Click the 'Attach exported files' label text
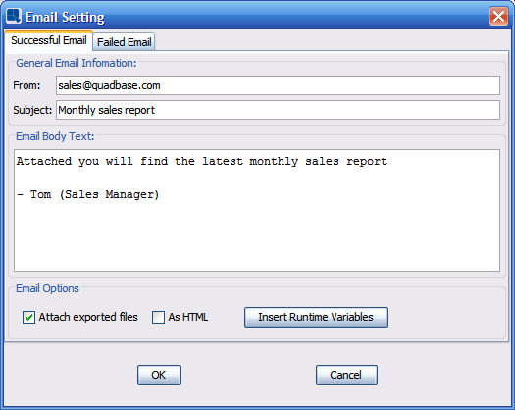515x410 pixels. click(88, 317)
